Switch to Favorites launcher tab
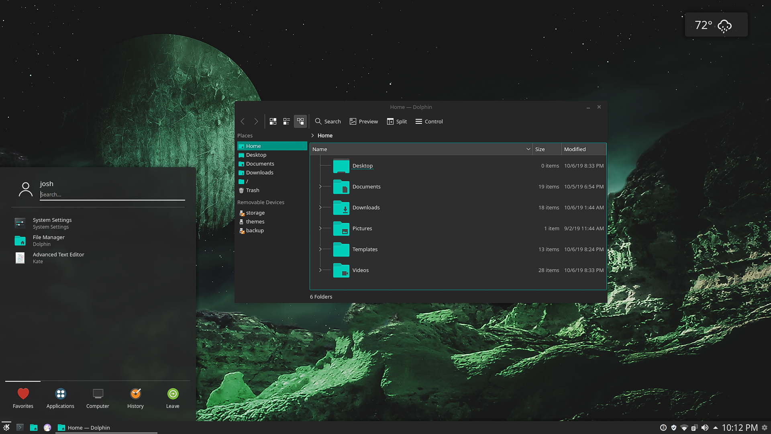This screenshot has width=771, height=434. [23, 398]
